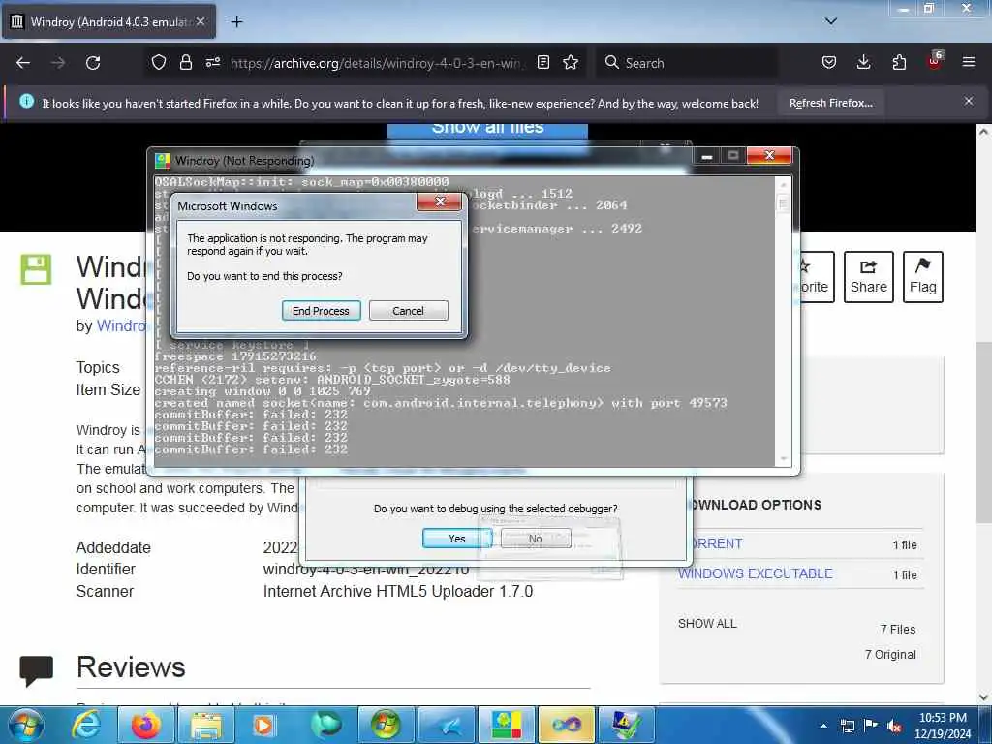Viewport: 992px width, 744px height.
Task: Click Refresh Firefox notification button
Action: pos(830,103)
